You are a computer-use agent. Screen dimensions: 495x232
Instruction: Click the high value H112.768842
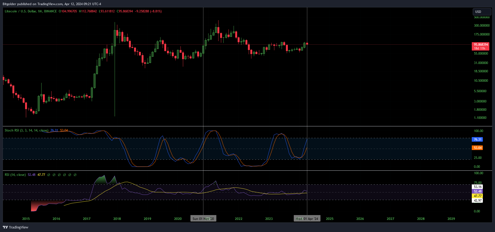pyautogui.click(x=88, y=11)
